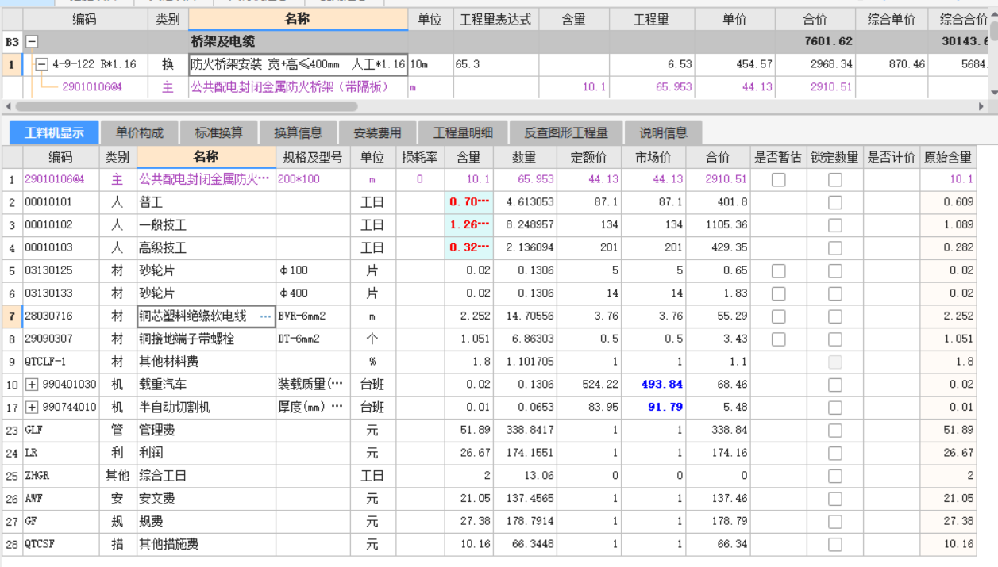Toggle 锁定数量 for 管理费 row
The image size is (998, 567).
[x=835, y=431]
